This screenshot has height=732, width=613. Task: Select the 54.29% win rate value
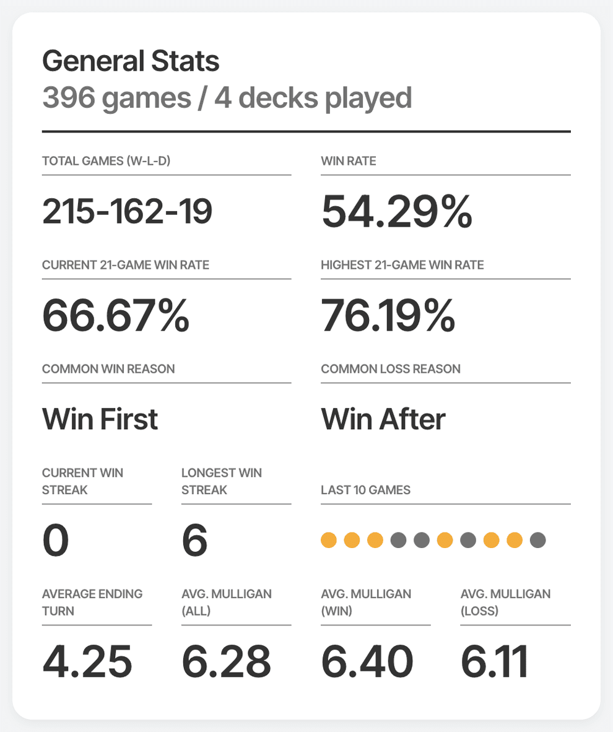click(396, 212)
